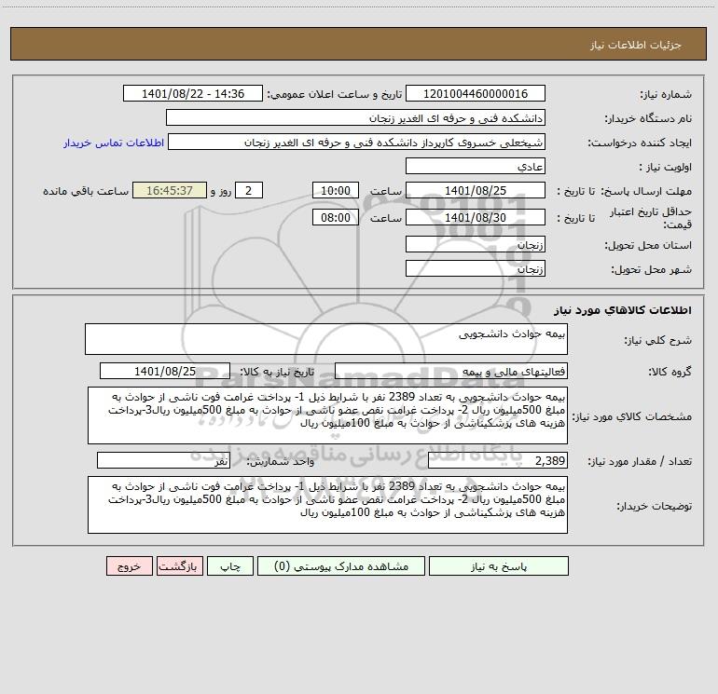Image resolution: width=718 pixels, height=694 pixels.
Task: Click the response deadline time 10:00
Action: (335, 190)
